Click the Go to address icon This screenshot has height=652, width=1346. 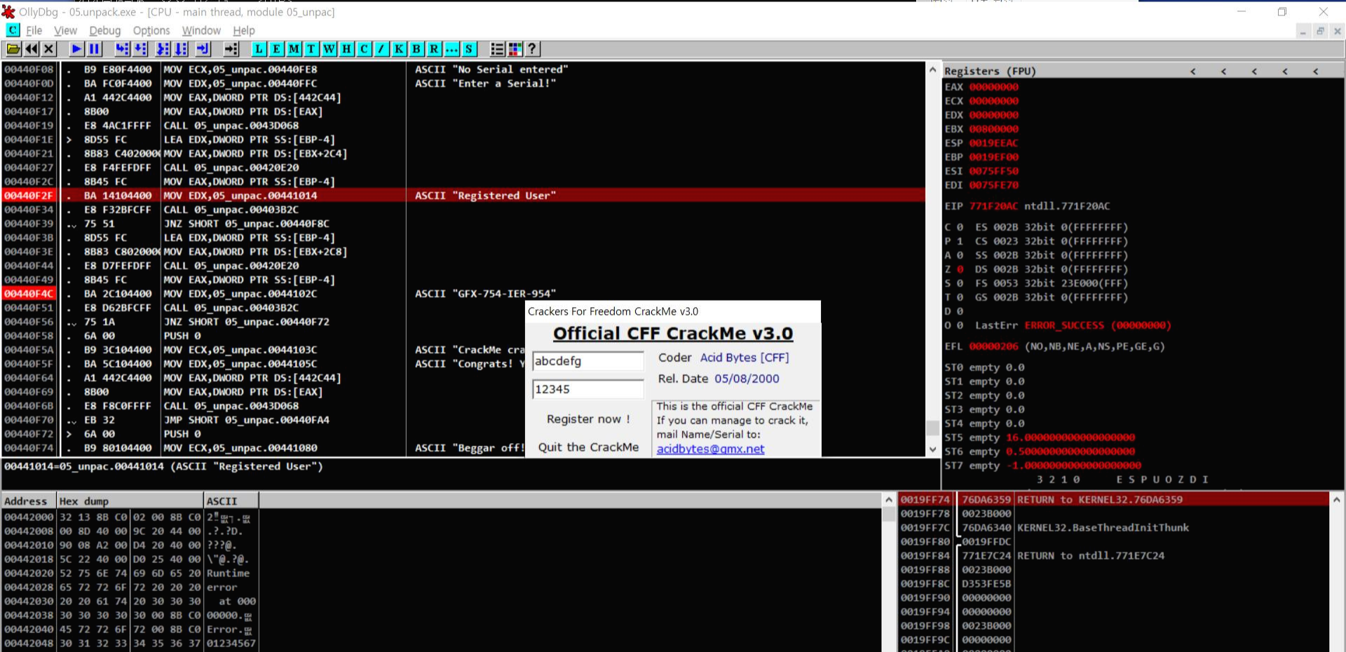coord(231,49)
